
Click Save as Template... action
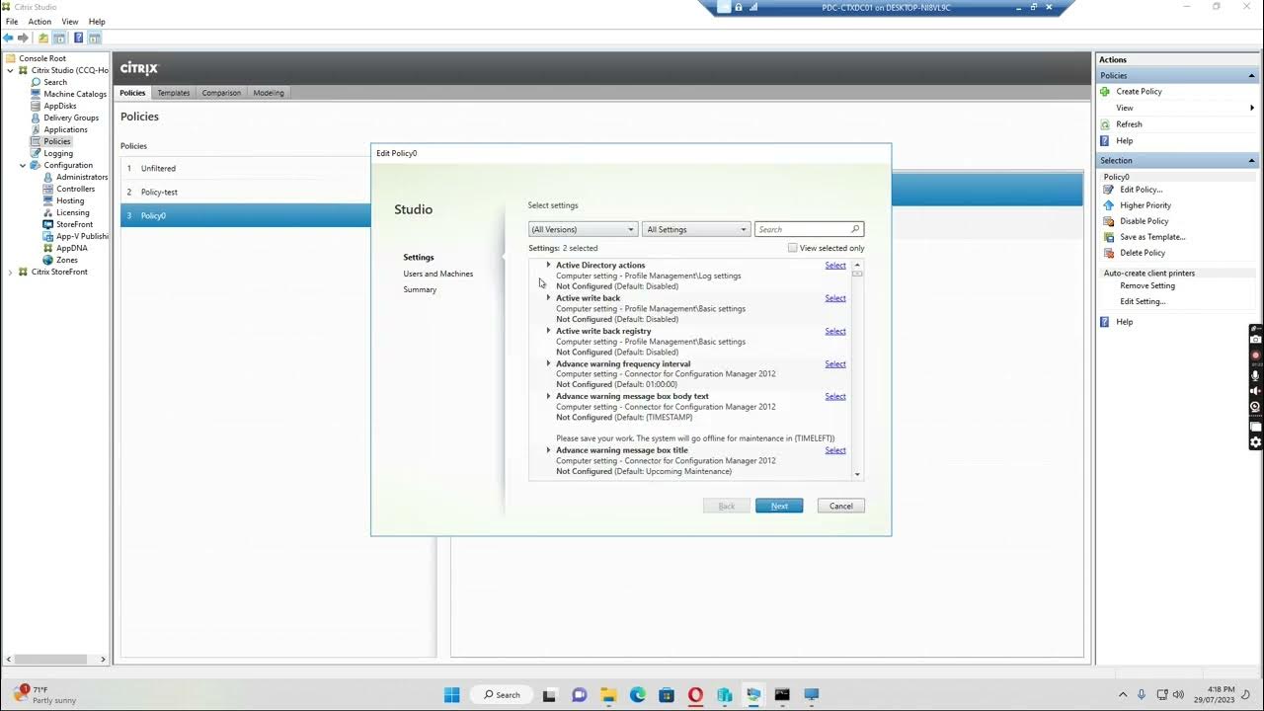tap(1152, 237)
